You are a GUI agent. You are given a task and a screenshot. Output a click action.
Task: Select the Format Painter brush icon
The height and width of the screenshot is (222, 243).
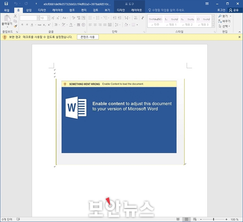15,26
